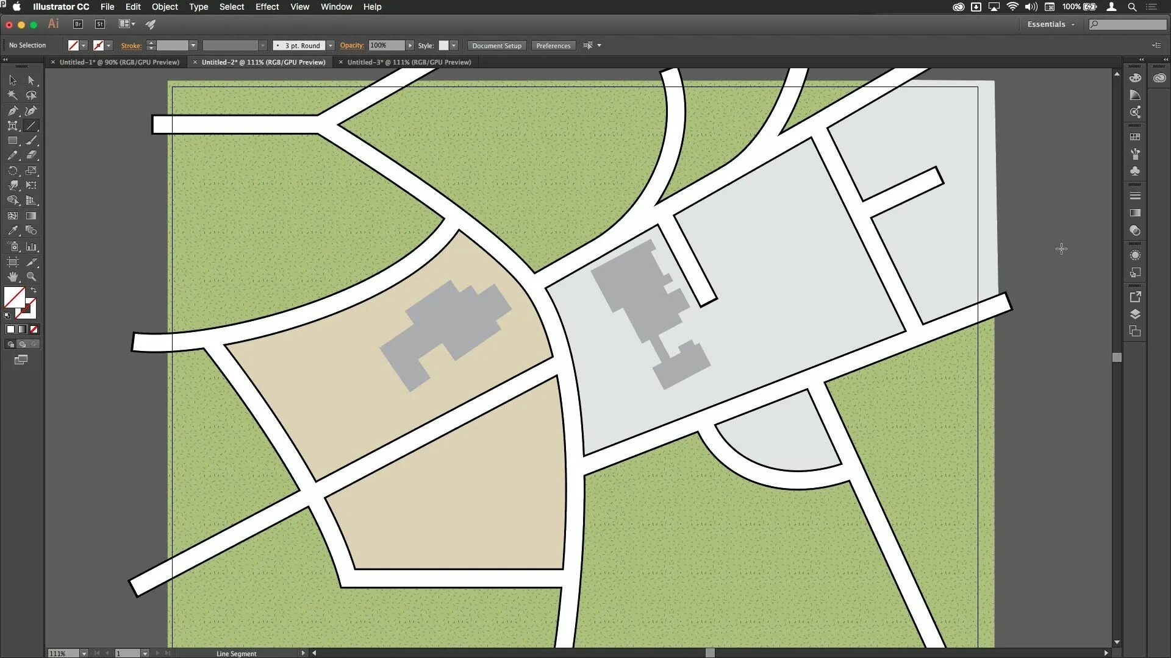Select the Zoom tool

(x=31, y=277)
